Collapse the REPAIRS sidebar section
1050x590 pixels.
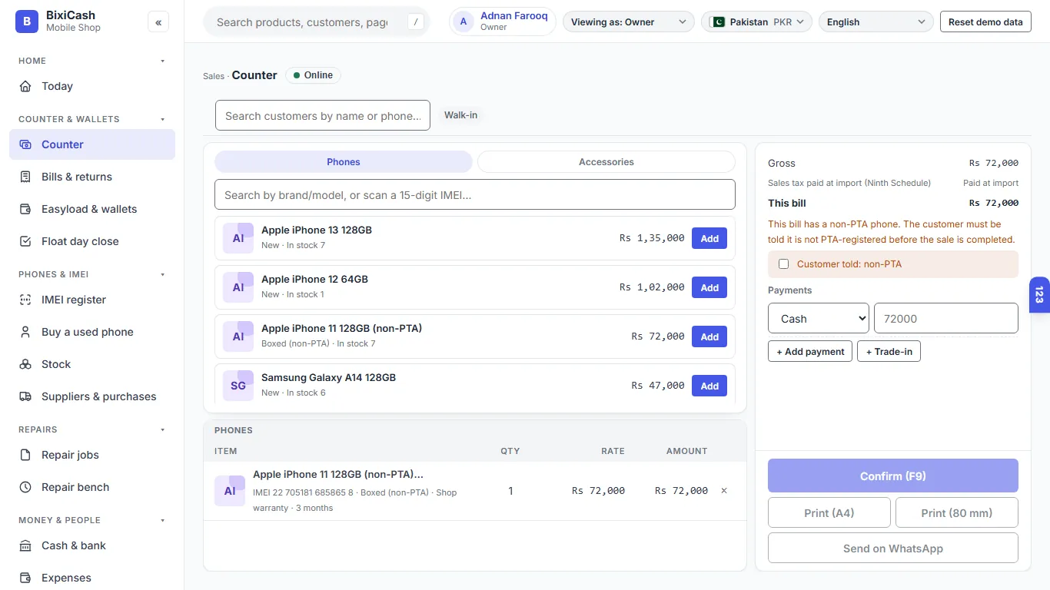pyautogui.click(x=162, y=429)
